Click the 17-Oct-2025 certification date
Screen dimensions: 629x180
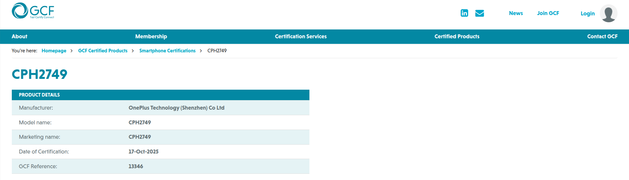click(x=143, y=152)
